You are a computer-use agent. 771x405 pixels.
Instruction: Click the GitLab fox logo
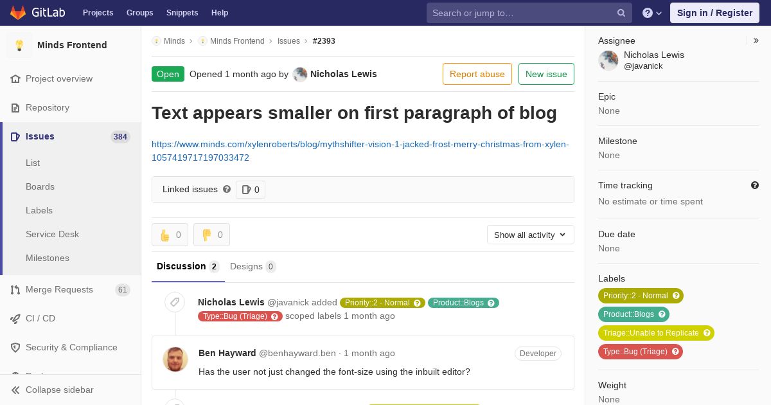pos(18,12)
